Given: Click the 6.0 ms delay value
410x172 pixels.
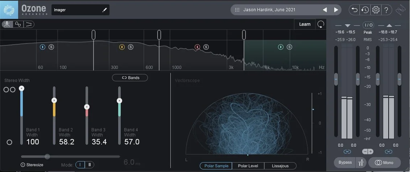Looking at the screenshot, I should [x=132, y=162].
